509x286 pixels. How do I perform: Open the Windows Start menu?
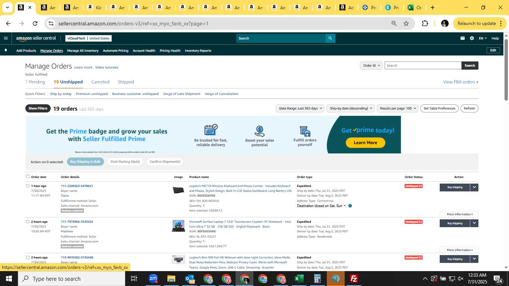9,279
